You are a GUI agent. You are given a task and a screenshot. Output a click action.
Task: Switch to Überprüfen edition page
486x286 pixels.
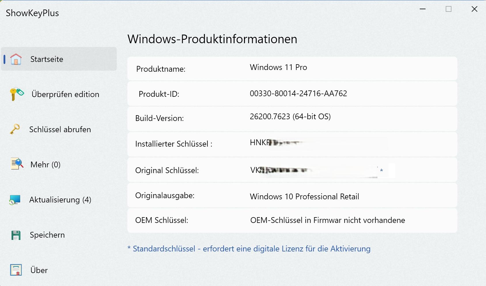(65, 94)
